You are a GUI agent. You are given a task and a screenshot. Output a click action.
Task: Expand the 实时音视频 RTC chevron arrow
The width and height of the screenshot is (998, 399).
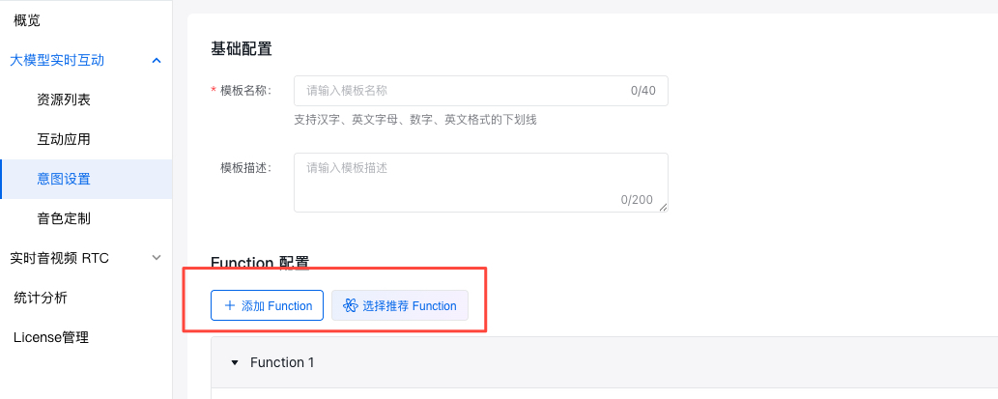click(x=157, y=258)
